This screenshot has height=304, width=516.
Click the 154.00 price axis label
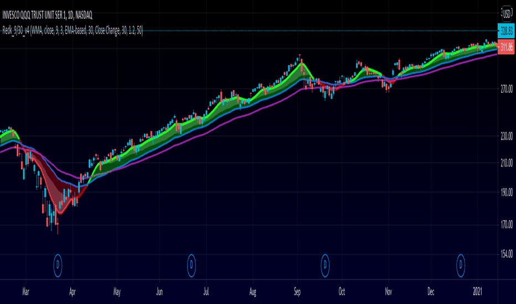coord(507,254)
